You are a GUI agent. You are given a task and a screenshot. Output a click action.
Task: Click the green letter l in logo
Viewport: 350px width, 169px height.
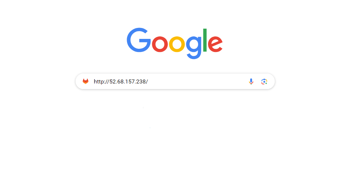205,40
